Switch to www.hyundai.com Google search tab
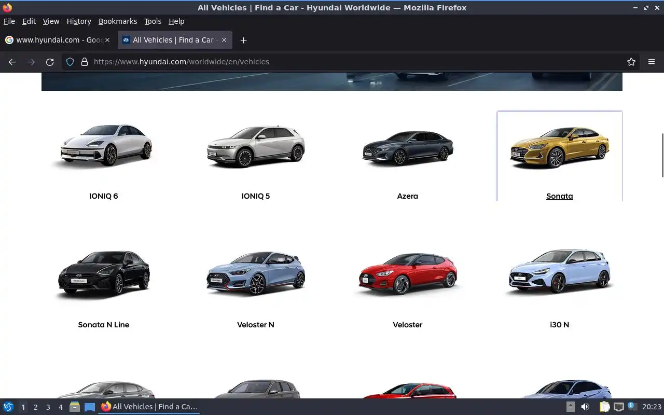This screenshot has width=664, height=415. (58, 40)
